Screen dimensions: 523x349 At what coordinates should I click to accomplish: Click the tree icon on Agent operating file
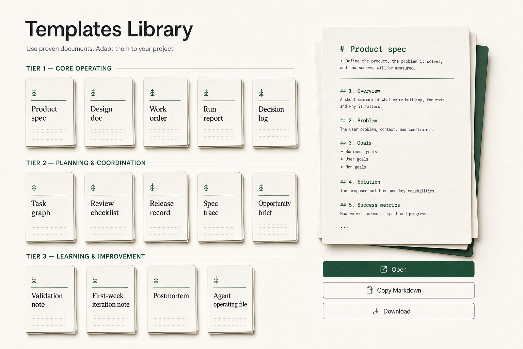click(216, 280)
